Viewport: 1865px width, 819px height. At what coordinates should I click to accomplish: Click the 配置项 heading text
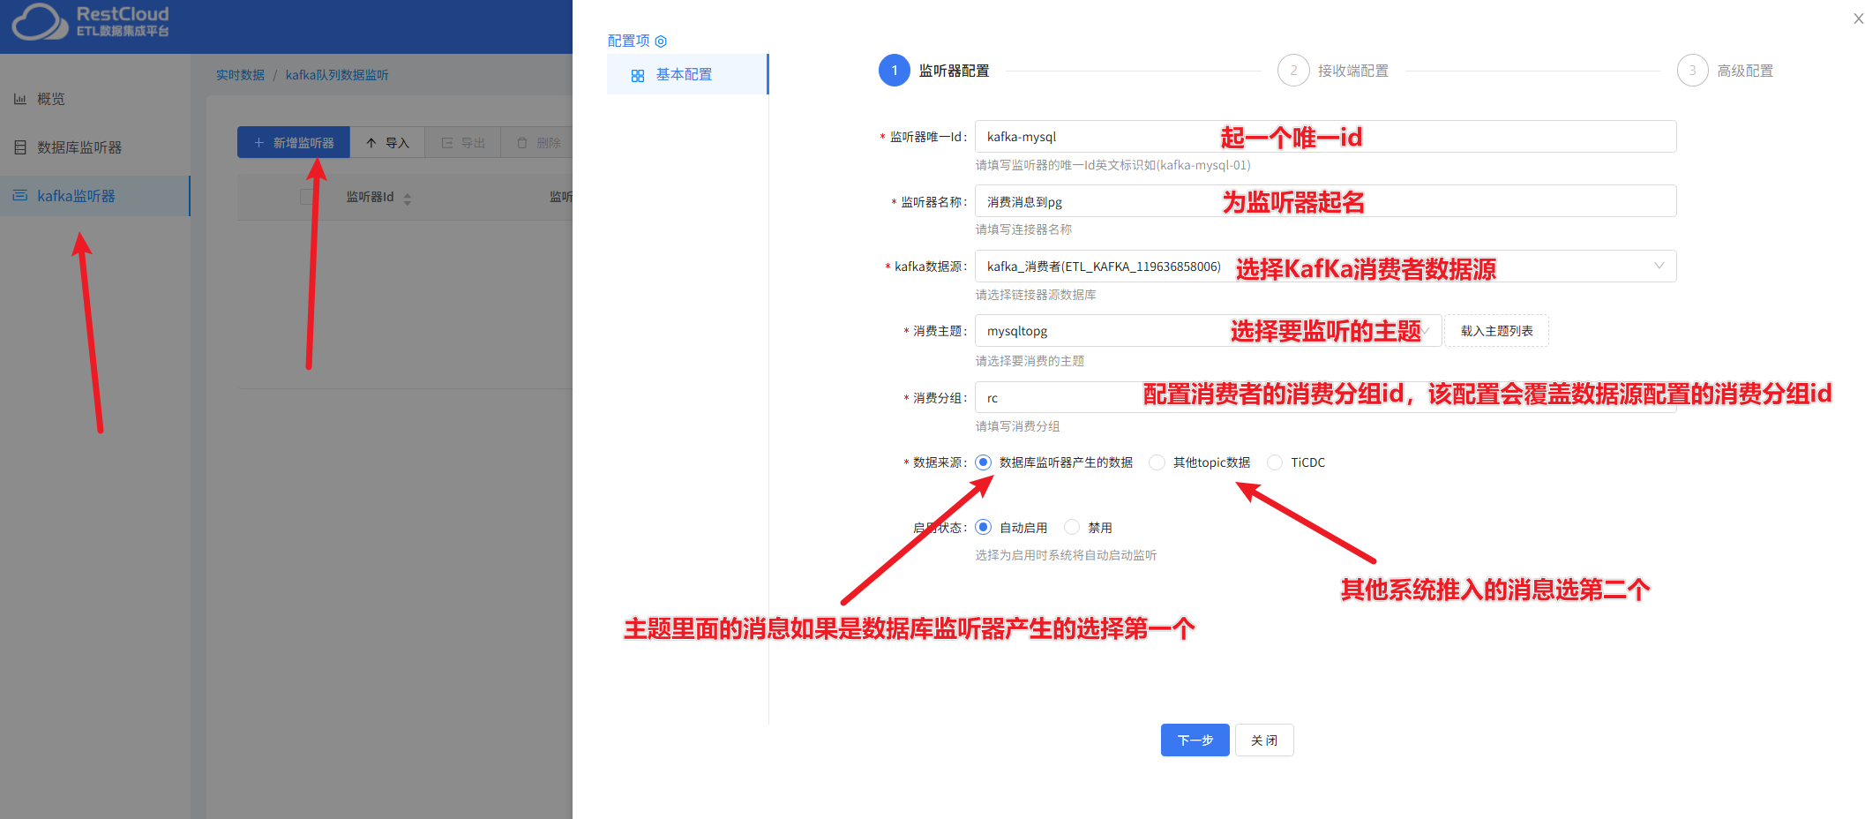(628, 41)
